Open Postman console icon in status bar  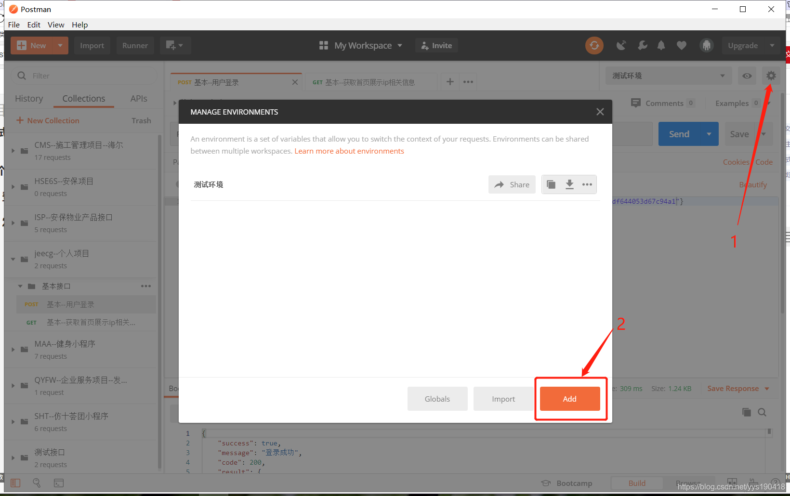pos(59,483)
